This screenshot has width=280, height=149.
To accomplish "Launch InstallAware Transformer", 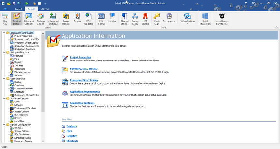I will (222, 19).
